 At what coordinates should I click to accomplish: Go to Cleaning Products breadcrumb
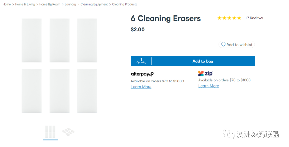pos(125,5)
